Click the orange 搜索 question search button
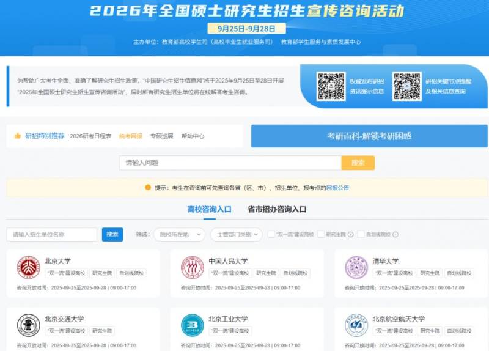The image size is (489, 351). pyautogui.click(x=358, y=163)
